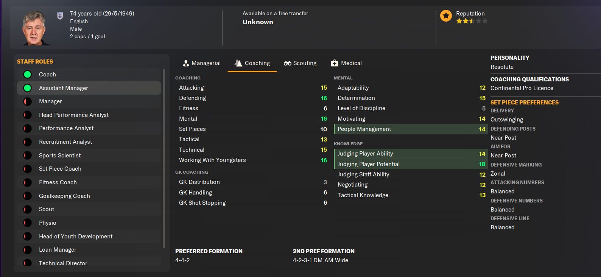Click the green suitability indicator beside Coach
This screenshot has width=601, height=277.
[x=28, y=75]
